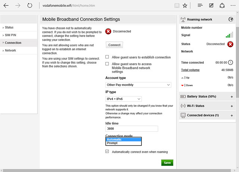The image size is (239, 172).
Task: Click the Connected devices monitor icon
Action: pos(183,115)
